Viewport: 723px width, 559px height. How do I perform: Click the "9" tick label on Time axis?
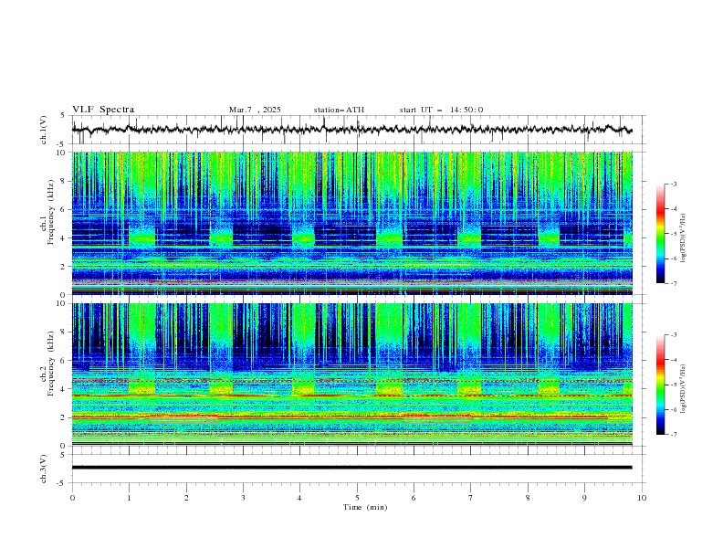tap(584, 498)
